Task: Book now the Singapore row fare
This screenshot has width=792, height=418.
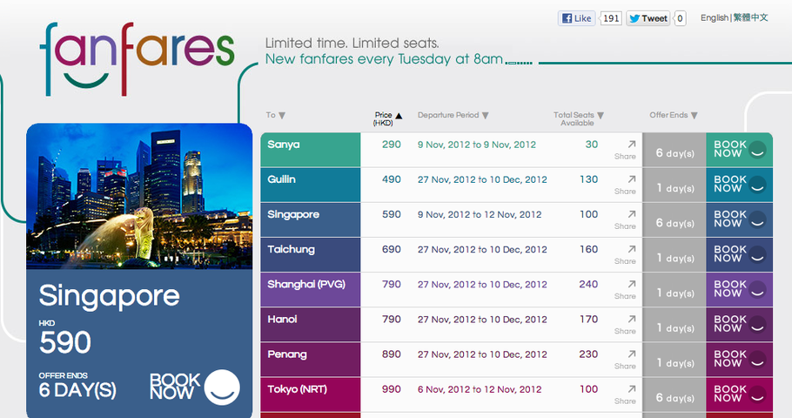Action: 740,219
